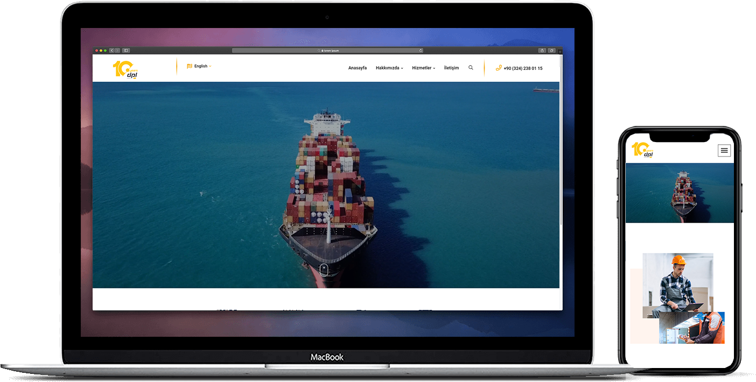Click the Safari show tabs overview icon
Screen dimensions: 756x382
[551, 51]
